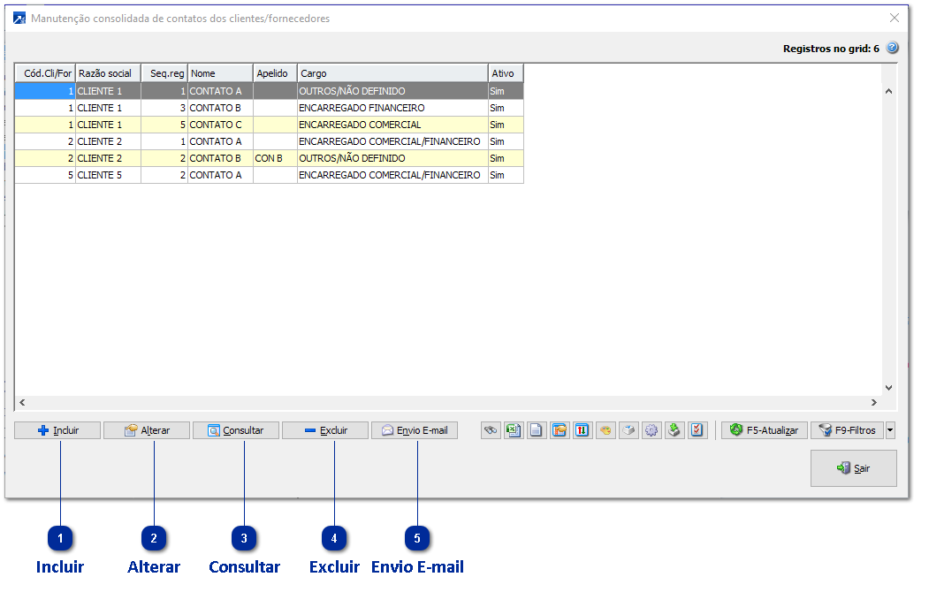
Task: Click the Sair exit button
Action: 854,468
